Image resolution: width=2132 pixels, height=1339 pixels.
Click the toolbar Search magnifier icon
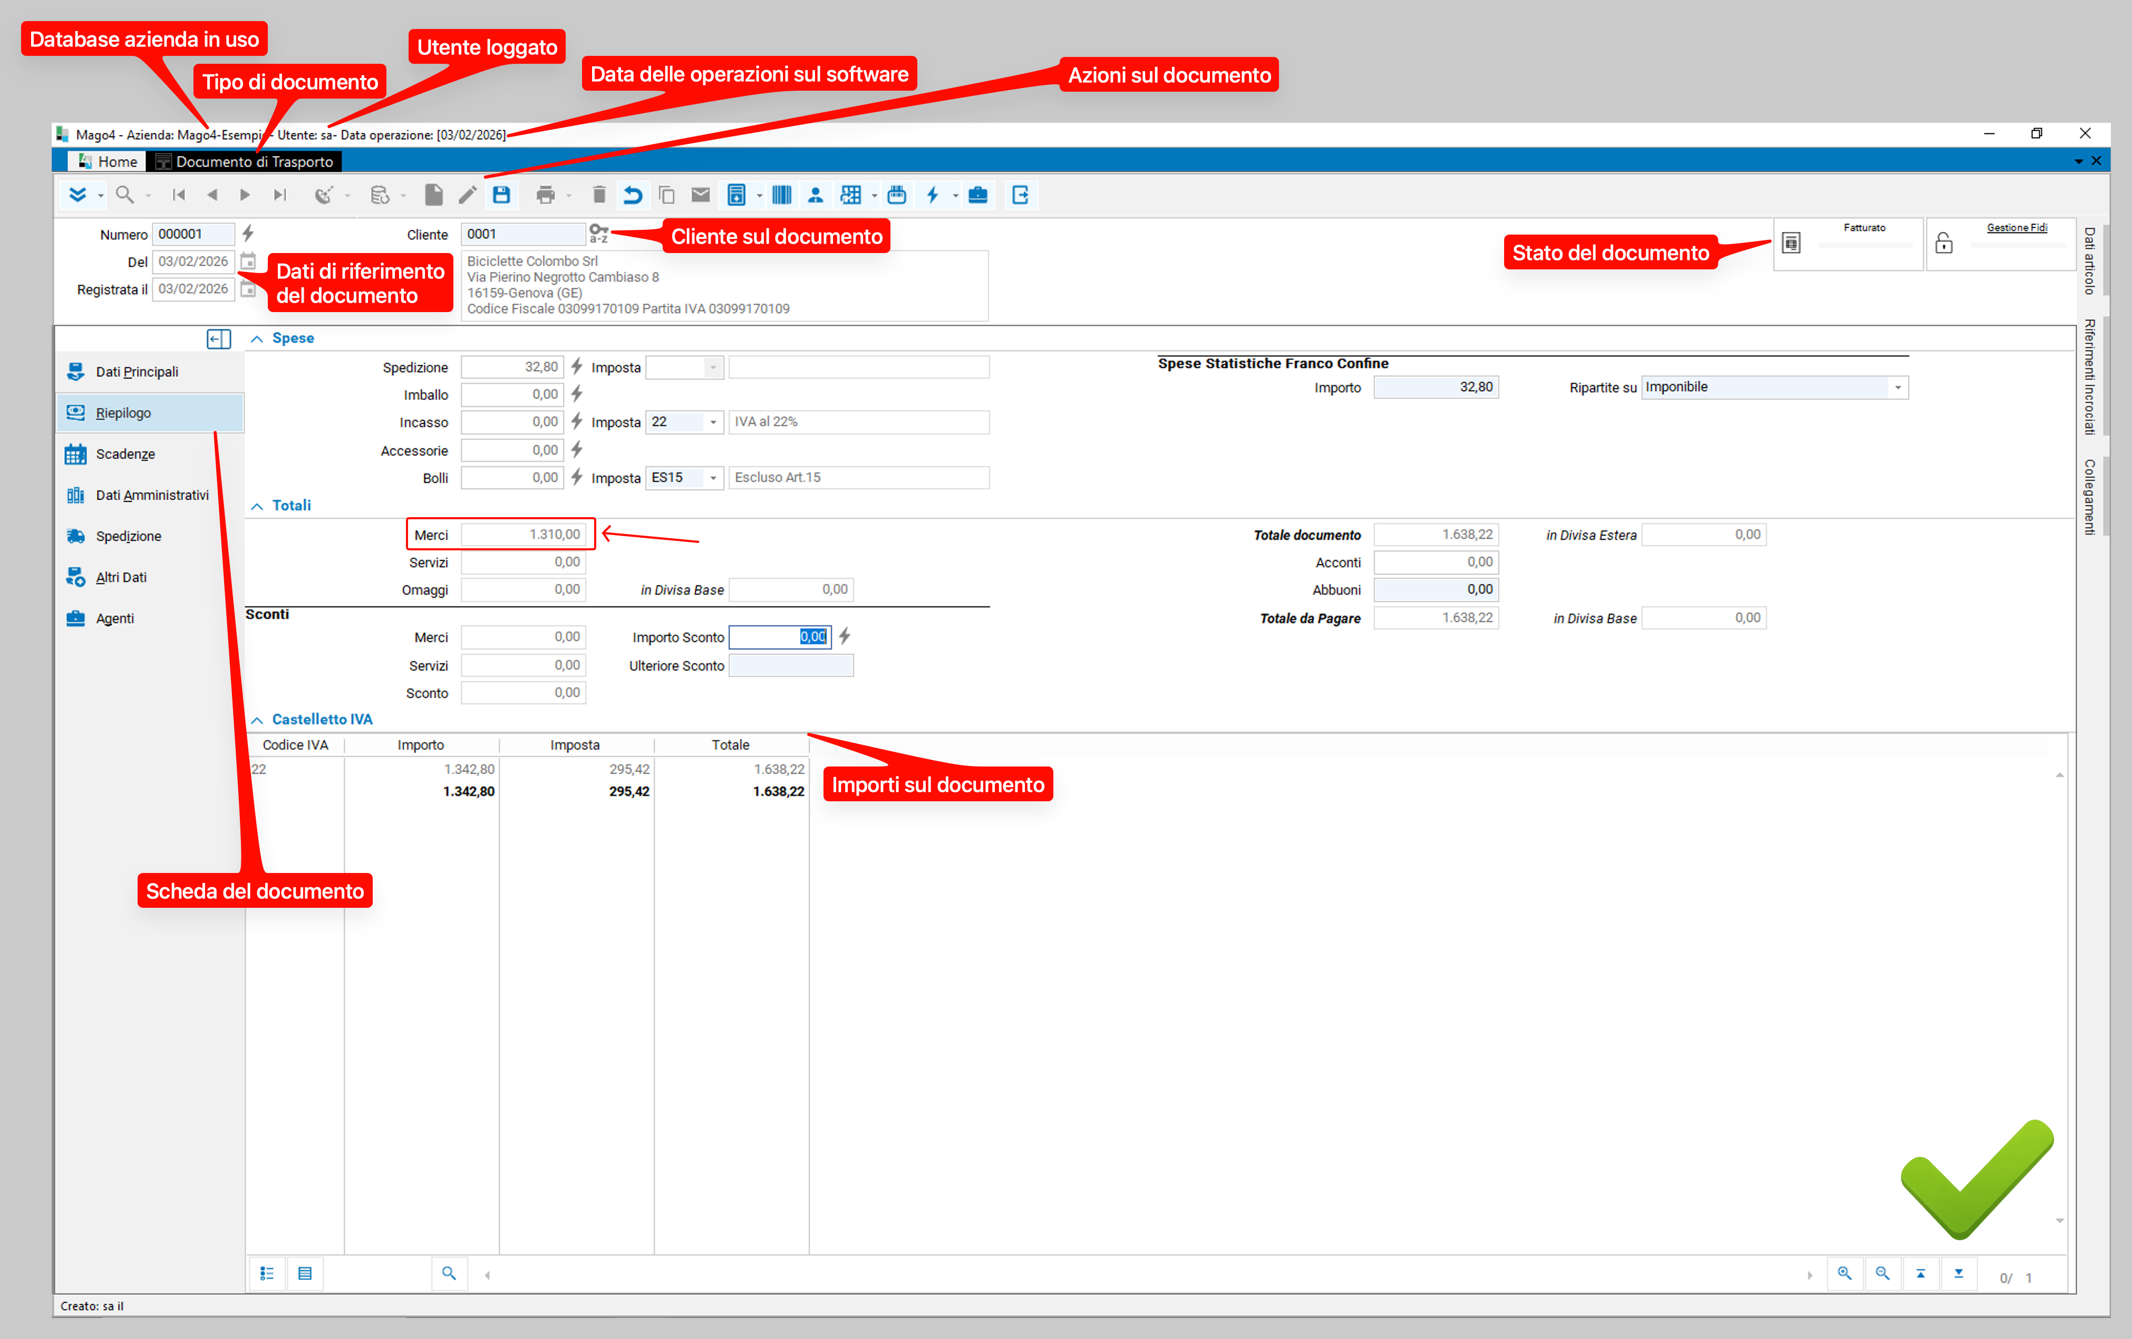125,195
